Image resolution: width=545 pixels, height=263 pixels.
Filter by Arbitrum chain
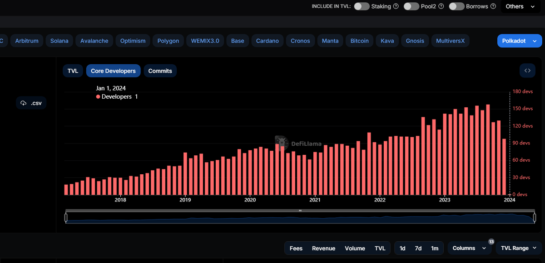point(27,41)
